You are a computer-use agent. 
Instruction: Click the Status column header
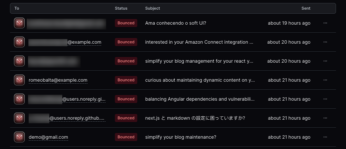tap(121, 8)
